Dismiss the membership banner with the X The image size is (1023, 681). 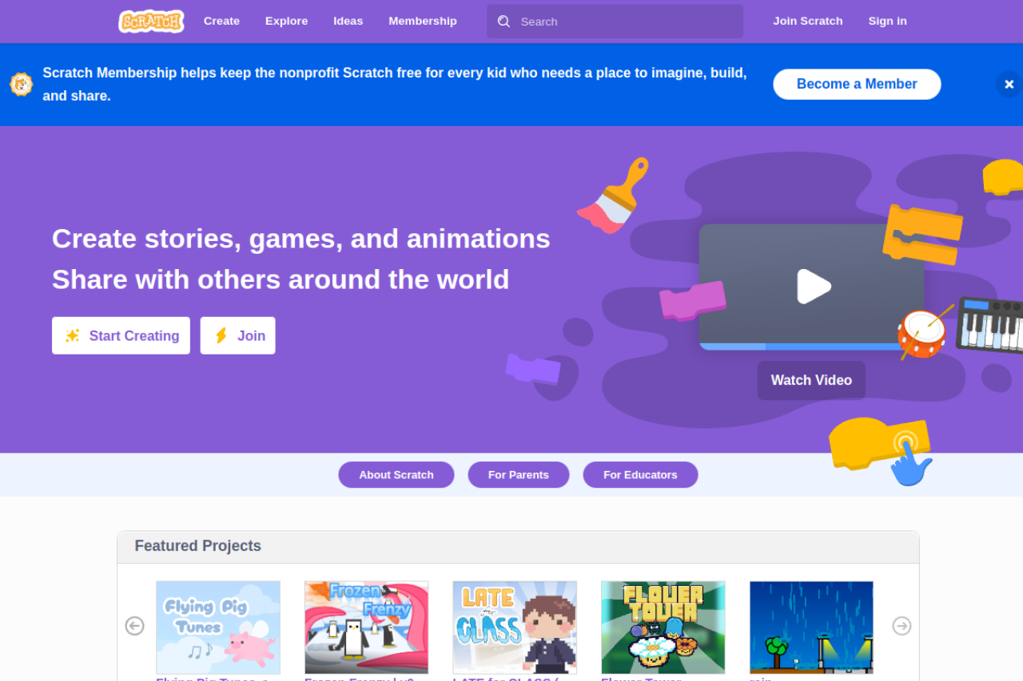pyautogui.click(x=1009, y=84)
